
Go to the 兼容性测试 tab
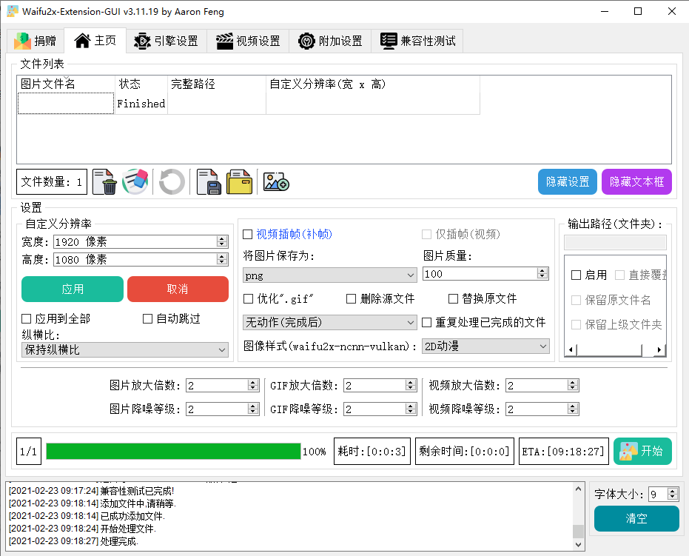point(418,41)
